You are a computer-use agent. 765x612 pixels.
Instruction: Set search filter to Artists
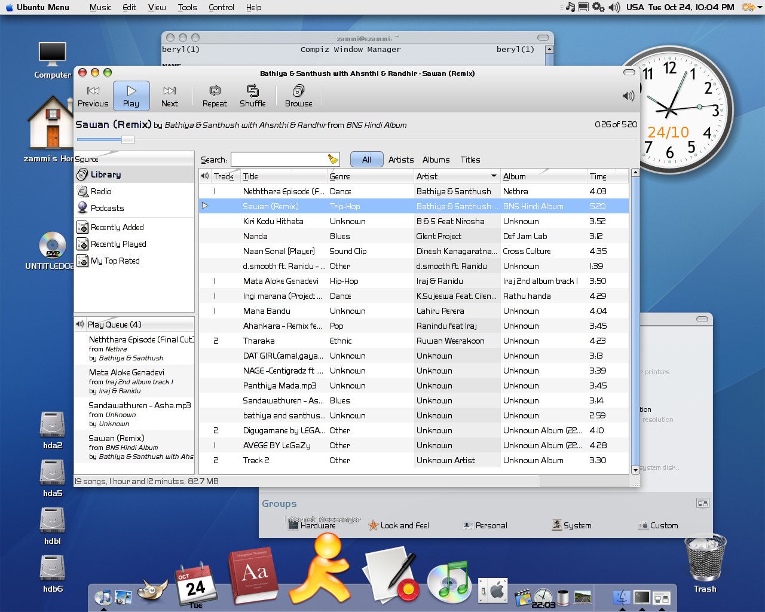pyautogui.click(x=401, y=160)
